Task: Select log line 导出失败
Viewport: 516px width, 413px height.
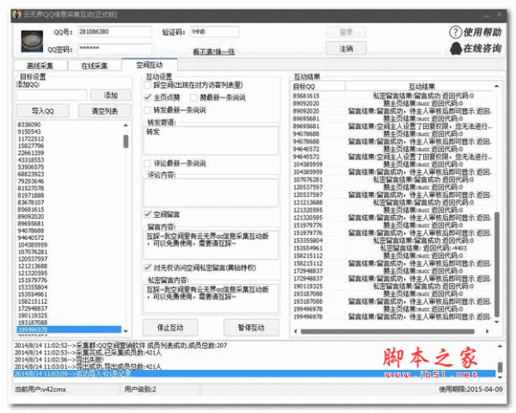Action: (254, 360)
